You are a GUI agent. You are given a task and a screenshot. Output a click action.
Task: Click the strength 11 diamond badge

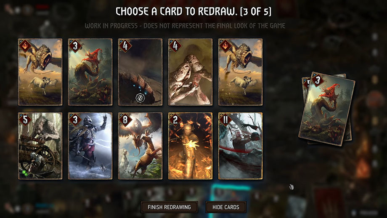click(x=225, y=120)
